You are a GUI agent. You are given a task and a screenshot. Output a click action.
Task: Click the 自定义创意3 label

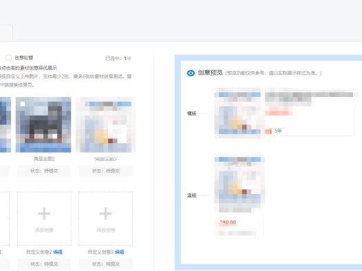(x=101, y=252)
